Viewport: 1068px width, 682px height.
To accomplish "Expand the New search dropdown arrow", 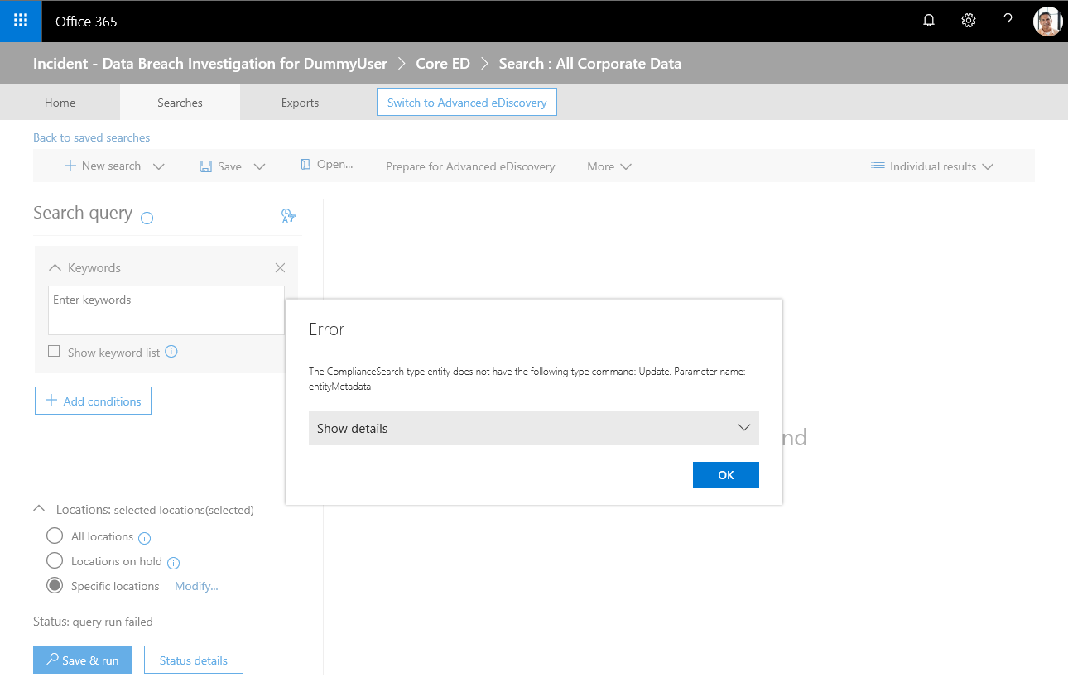I will [x=159, y=166].
